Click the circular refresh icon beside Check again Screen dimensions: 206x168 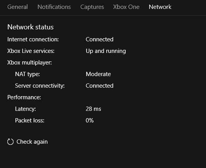tap(10, 142)
